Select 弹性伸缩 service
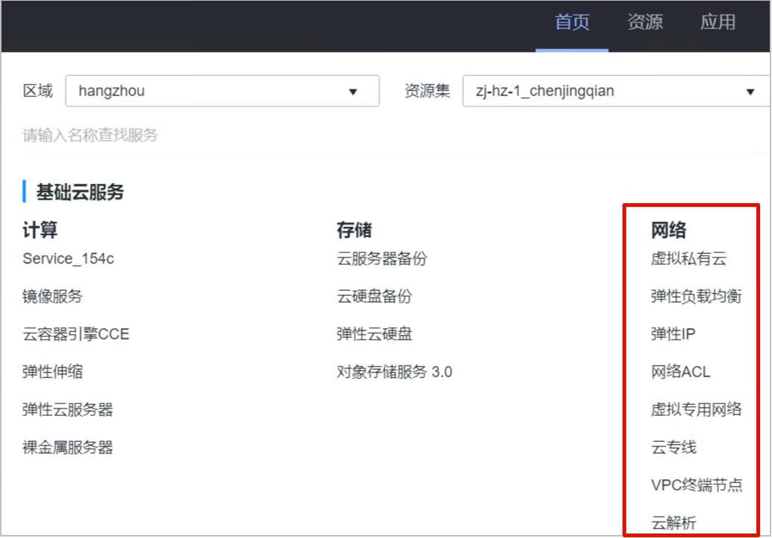 click(53, 371)
